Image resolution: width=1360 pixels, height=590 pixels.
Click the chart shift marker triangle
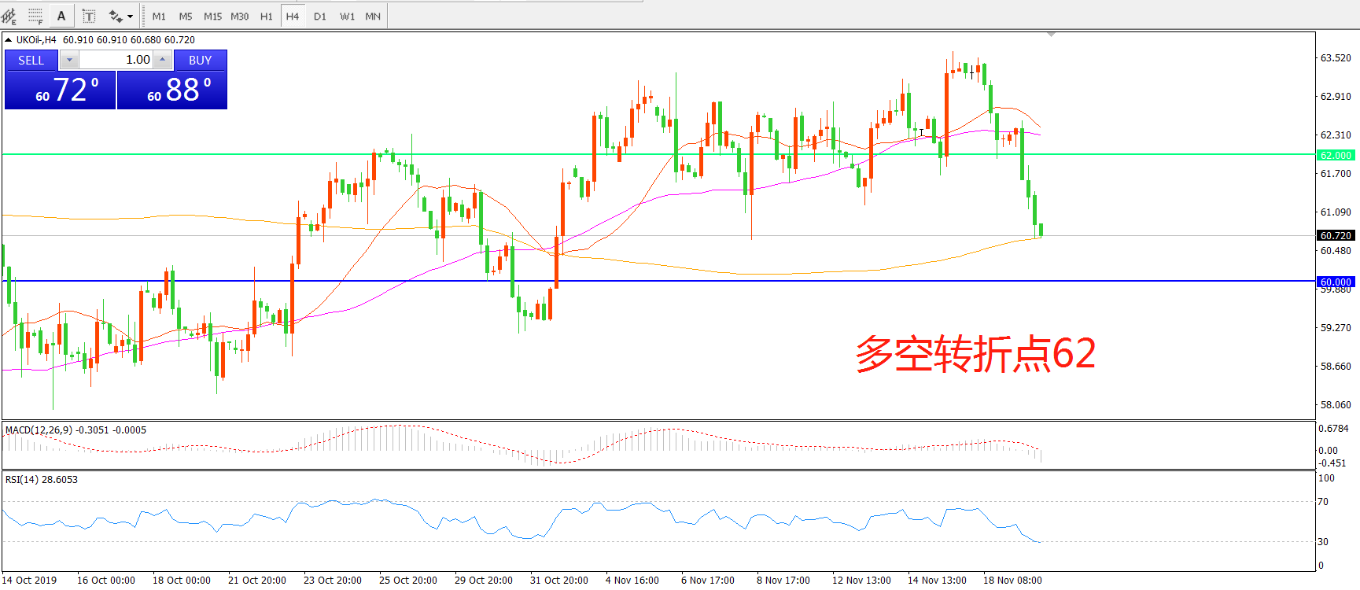click(x=1051, y=35)
